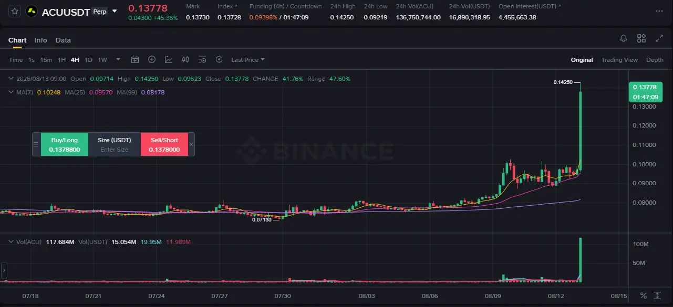Open Index price external link arrow
This screenshot has height=307, width=673.
coord(236,6)
